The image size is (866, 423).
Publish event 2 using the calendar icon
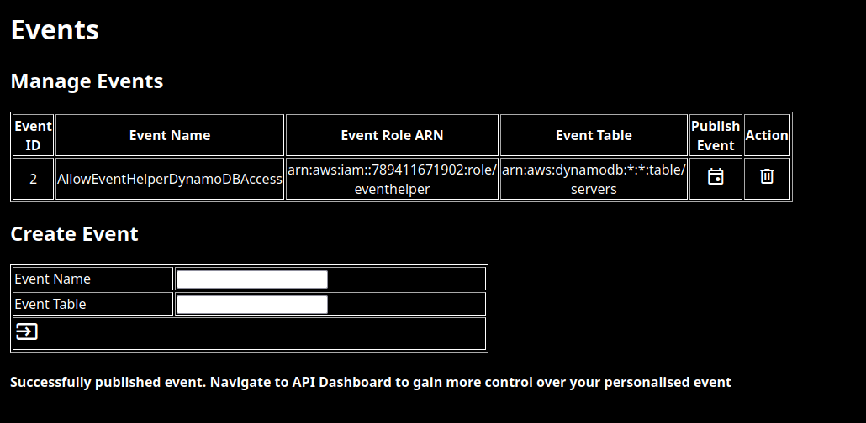click(x=716, y=177)
